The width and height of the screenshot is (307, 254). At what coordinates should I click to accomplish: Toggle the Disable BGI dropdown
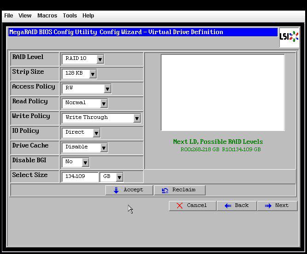pyautogui.click(x=75, y=162)
